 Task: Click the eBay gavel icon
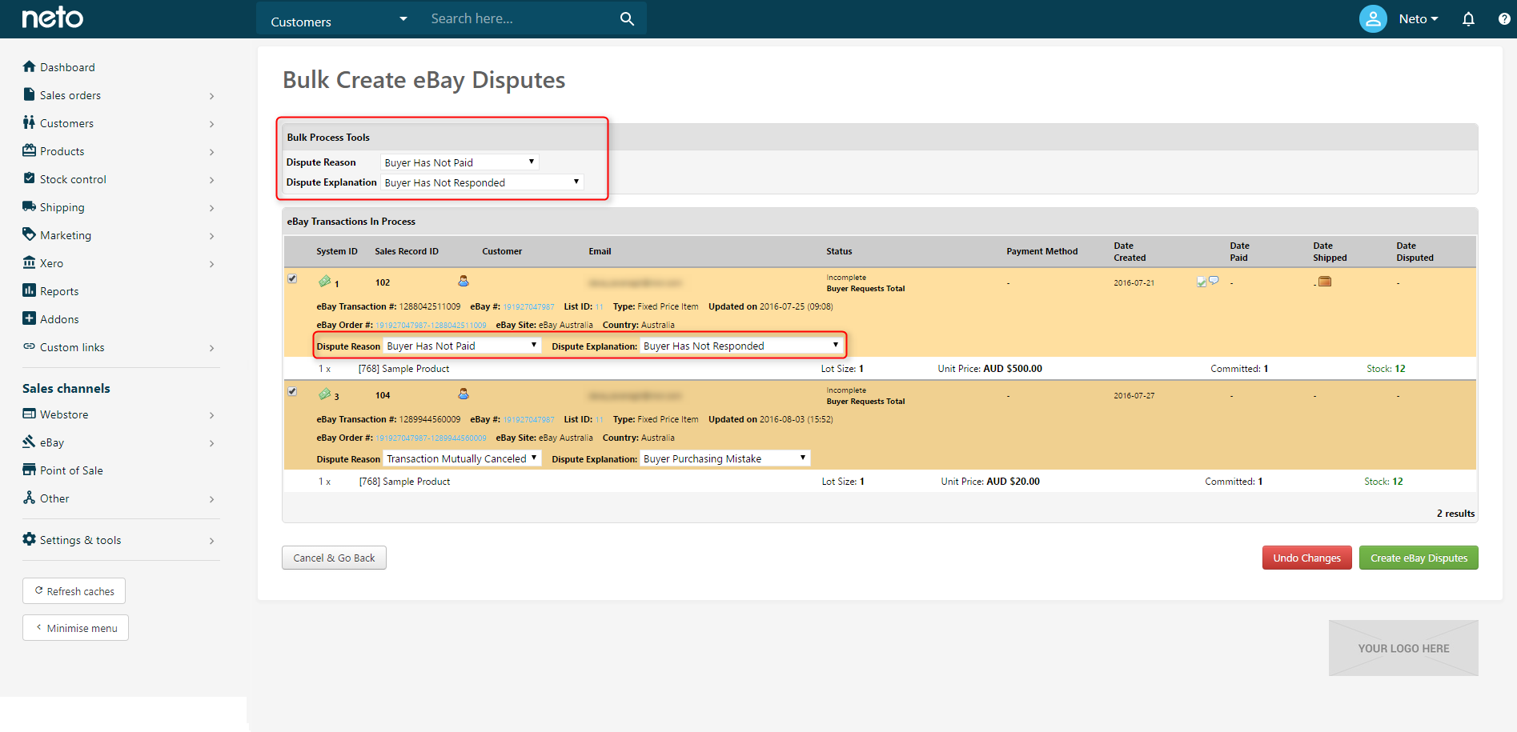(30, 442)
